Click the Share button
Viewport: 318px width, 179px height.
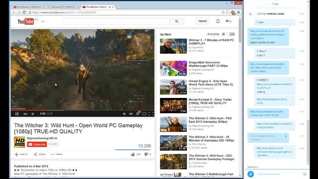40,154
